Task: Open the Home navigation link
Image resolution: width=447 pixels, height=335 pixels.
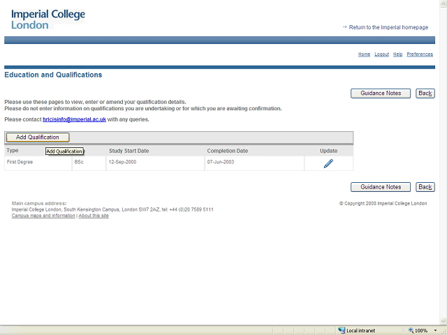Action: 364,54
